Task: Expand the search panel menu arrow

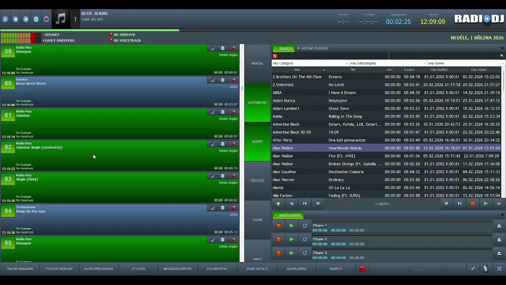Action: click(x=502, y=48)
